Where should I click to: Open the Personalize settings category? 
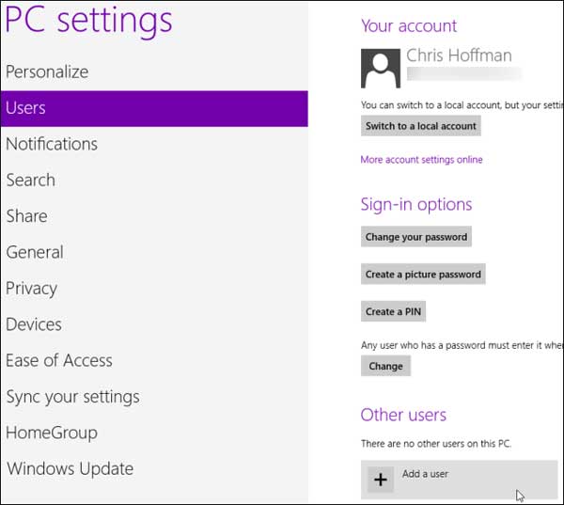47,71
